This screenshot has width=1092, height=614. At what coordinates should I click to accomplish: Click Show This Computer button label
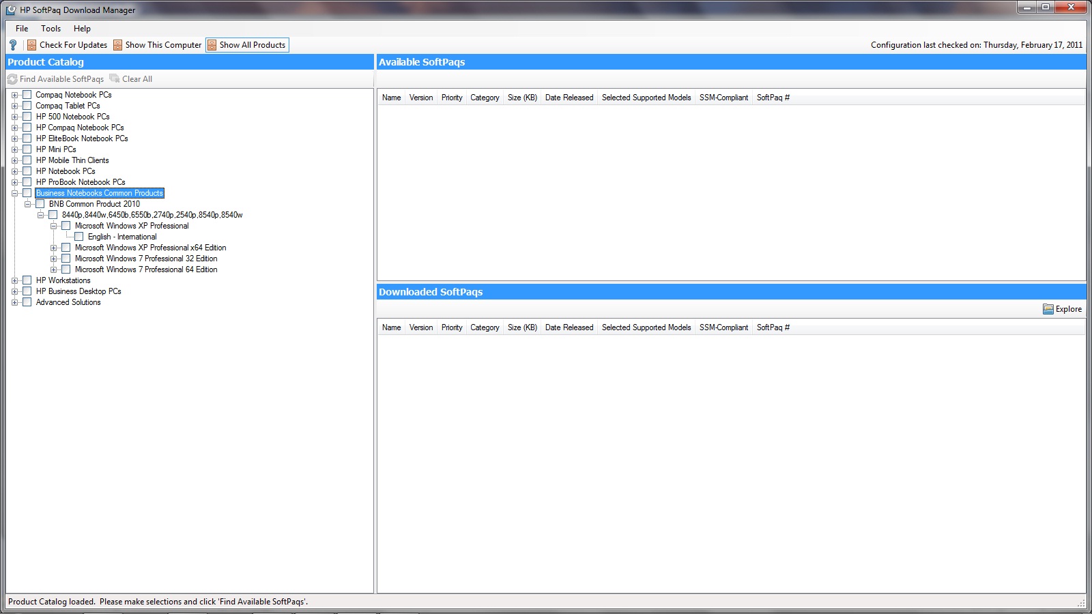pyautogui.click(x=164, y=45)
